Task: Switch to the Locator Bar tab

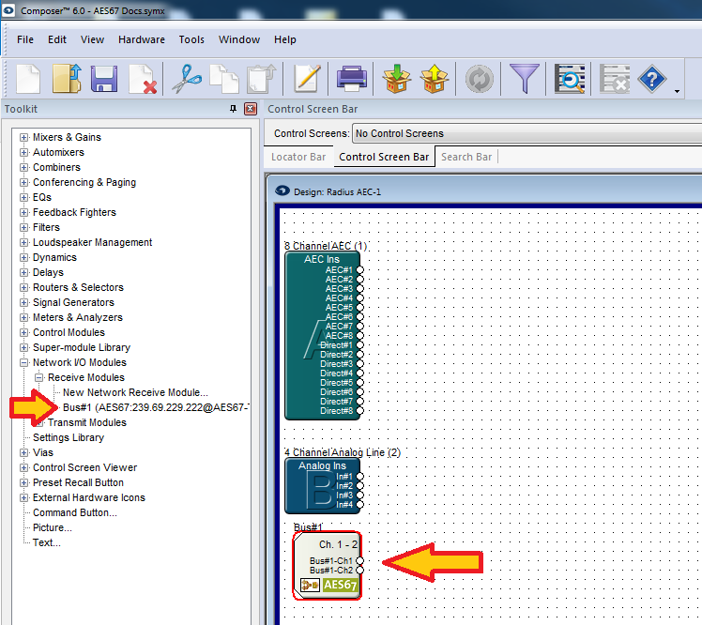Action: (298, 157)
